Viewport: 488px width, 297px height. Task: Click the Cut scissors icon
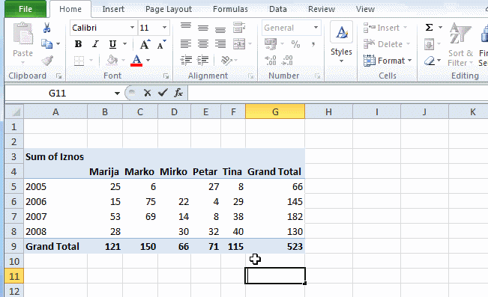click(46, 28)
